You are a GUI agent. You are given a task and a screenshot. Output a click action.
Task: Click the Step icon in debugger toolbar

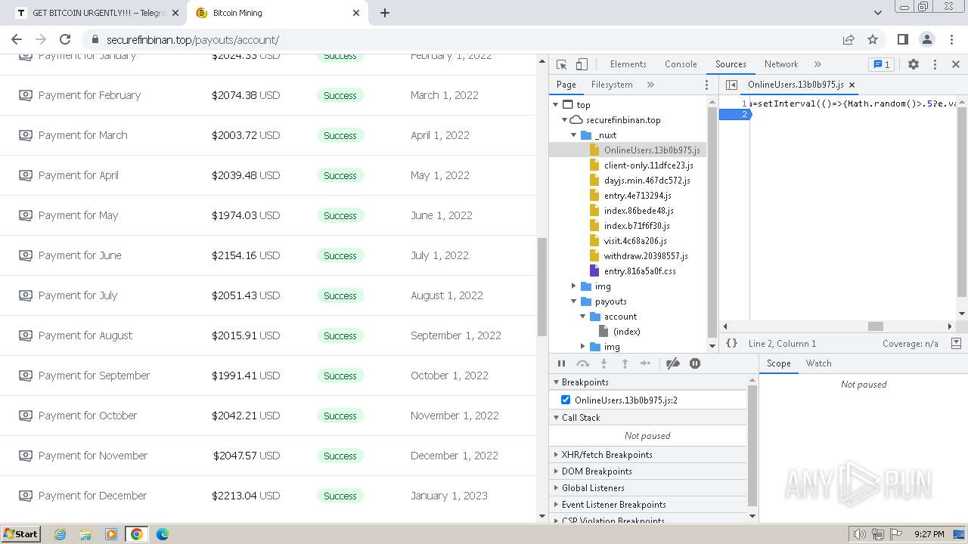click(x=645, y=363)
